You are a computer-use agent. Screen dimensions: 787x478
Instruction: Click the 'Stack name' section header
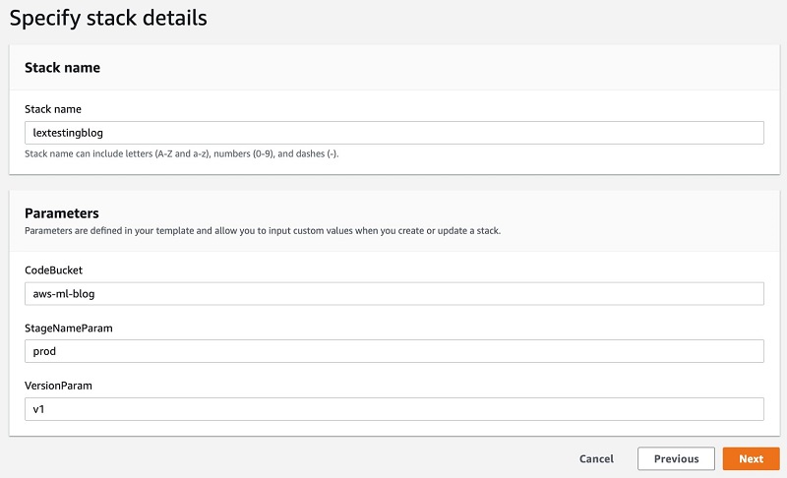62,68
